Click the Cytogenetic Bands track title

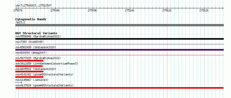[31, 19]
